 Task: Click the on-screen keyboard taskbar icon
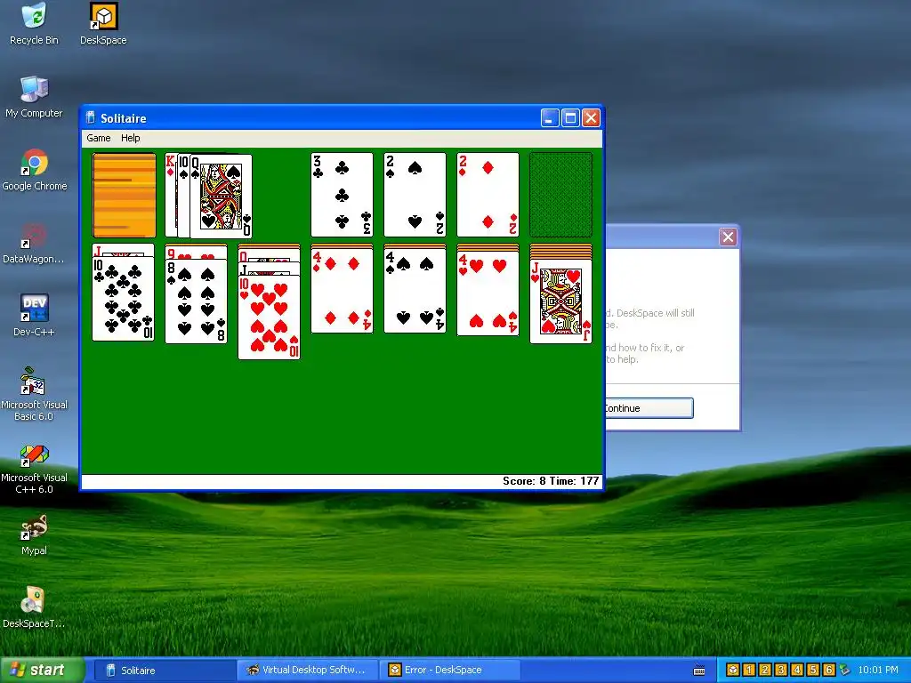tap(699, 671)
